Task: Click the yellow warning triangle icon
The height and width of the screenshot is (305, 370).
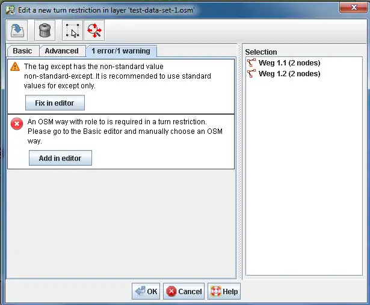Action: click(15, 67)
